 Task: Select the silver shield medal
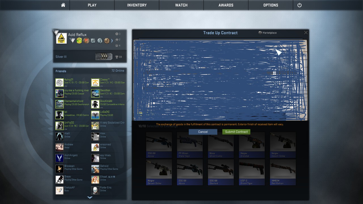coord(93,41)
